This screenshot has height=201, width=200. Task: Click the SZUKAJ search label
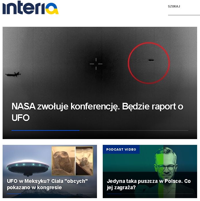tap(174, 6)
